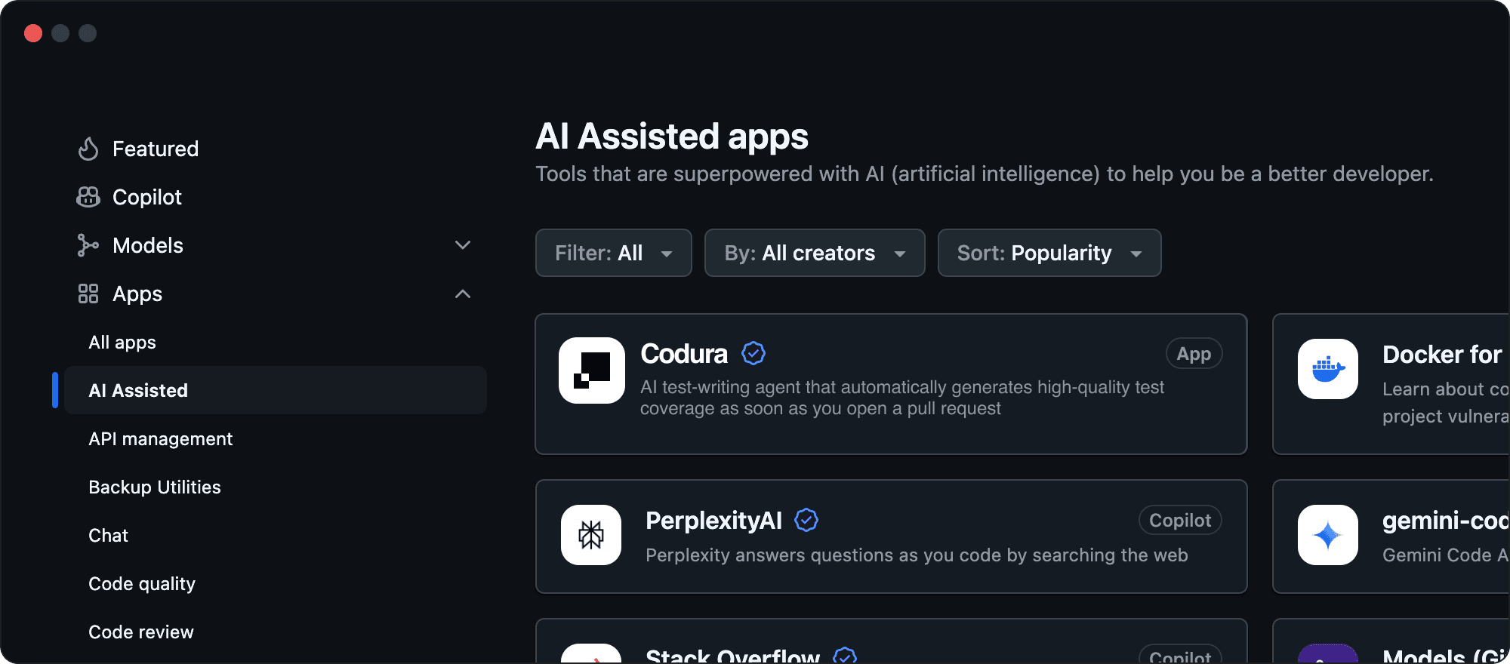
Task: Open the By: All creators dropdown
Action: click(x=815, y=253)
